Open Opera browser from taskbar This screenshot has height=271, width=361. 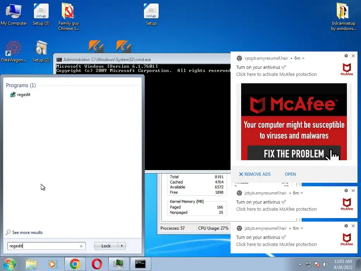97,264
